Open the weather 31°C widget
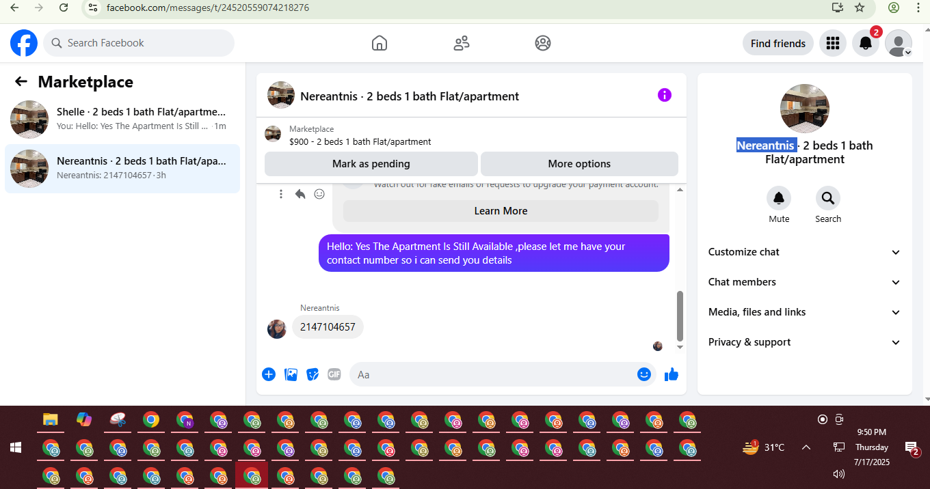 [763, 447]
